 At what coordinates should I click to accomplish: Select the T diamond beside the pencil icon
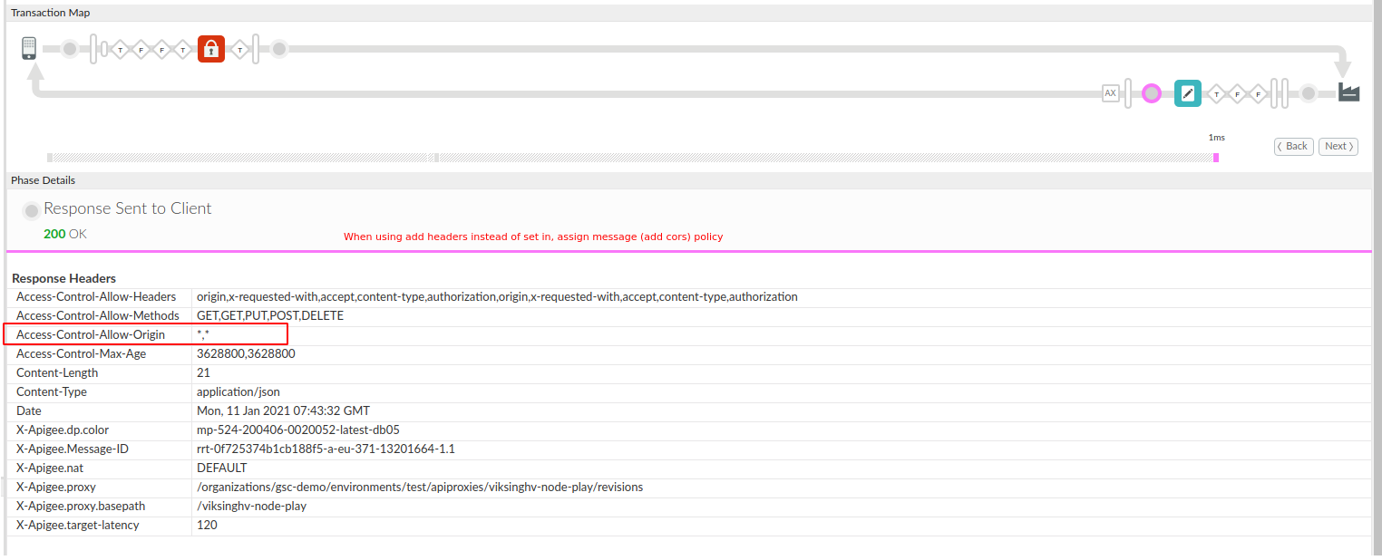tap(1216, 93)
